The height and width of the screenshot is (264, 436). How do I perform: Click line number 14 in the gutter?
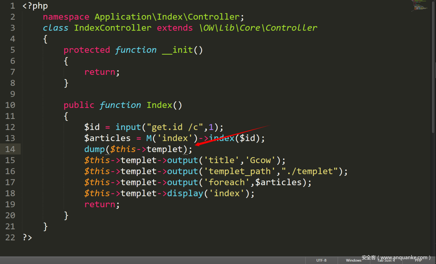tap(10, 149)
